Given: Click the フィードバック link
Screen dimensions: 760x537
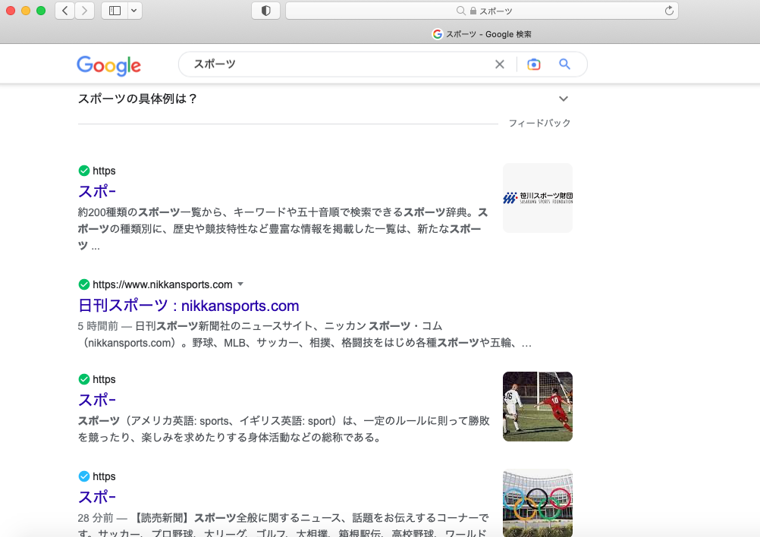Looking at the screenshot, I should tap(539, 123).
